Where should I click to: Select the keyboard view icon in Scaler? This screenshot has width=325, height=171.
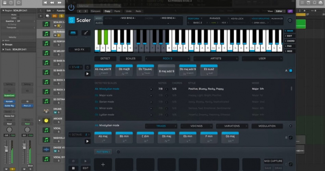pos(73,33)
